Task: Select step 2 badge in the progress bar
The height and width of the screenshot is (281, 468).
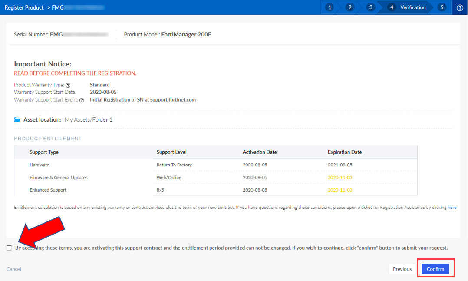Action: (x=350, y=7)
